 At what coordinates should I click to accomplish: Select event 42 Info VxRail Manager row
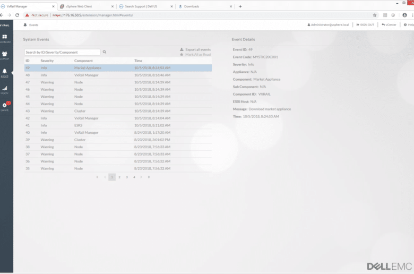point(118,118)
